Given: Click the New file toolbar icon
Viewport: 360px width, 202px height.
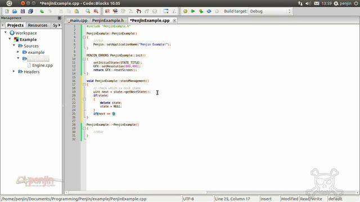Looking at the screenshot, I should pos(7,11).
